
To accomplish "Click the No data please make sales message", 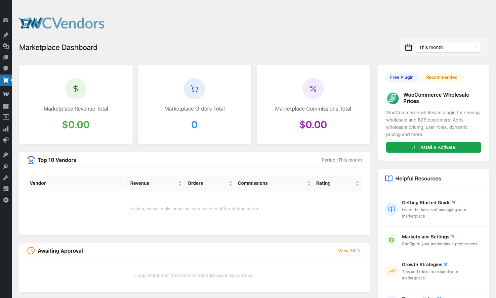I will click(x=194, y=209).
